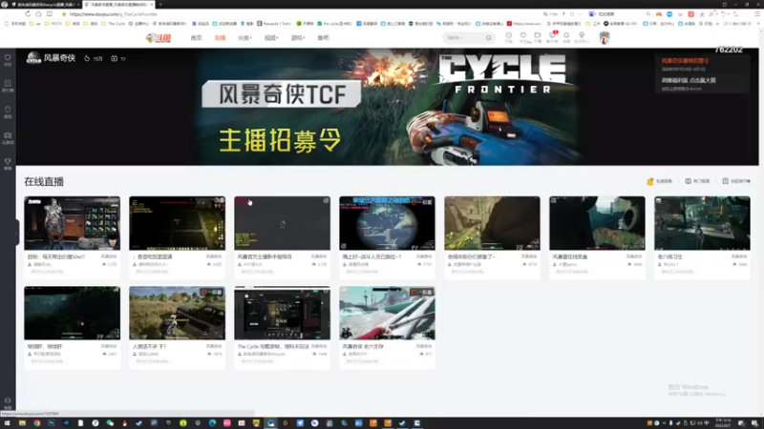Click the browser back arrow
This screenshot has height=429, width=764.
pos(7,14)
